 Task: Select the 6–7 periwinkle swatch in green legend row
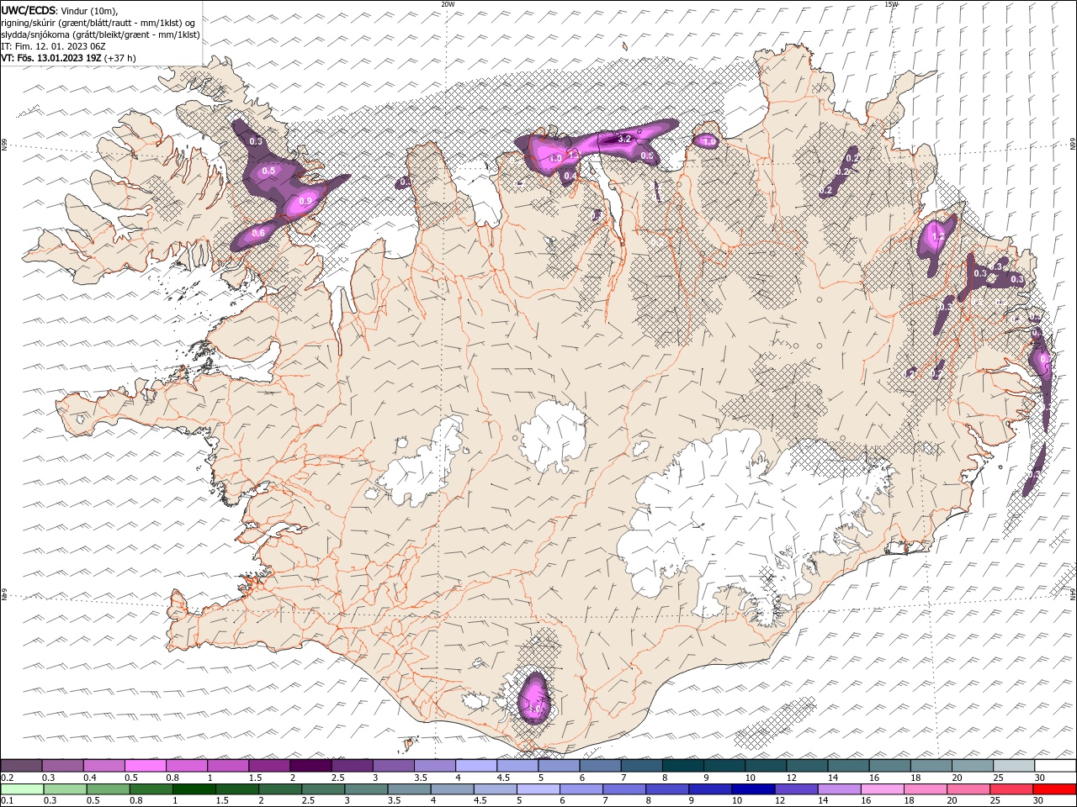pyautogui.click(x=581, y=789)
